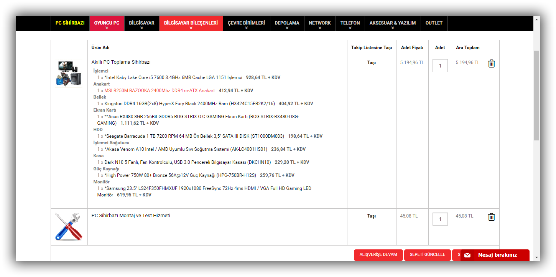Click the Kasa category label

[x=99, y=156]
